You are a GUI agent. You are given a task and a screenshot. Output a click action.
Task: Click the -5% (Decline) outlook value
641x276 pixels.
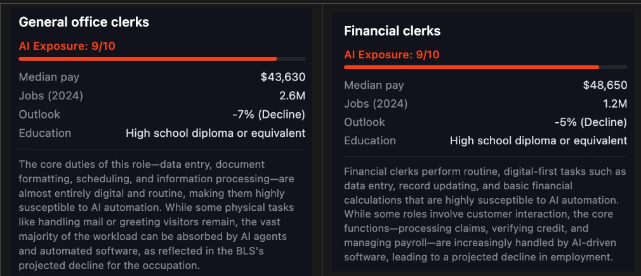point(591,122)
